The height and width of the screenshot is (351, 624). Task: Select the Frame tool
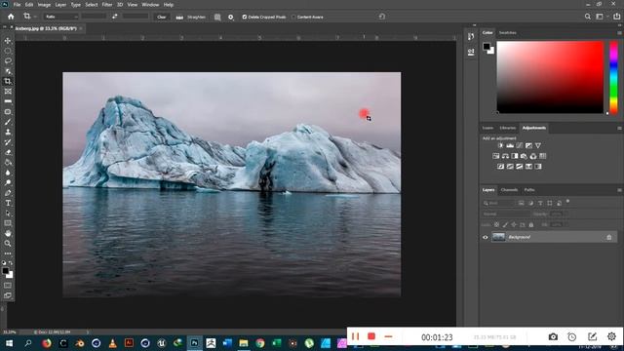(x=8, y=92)
